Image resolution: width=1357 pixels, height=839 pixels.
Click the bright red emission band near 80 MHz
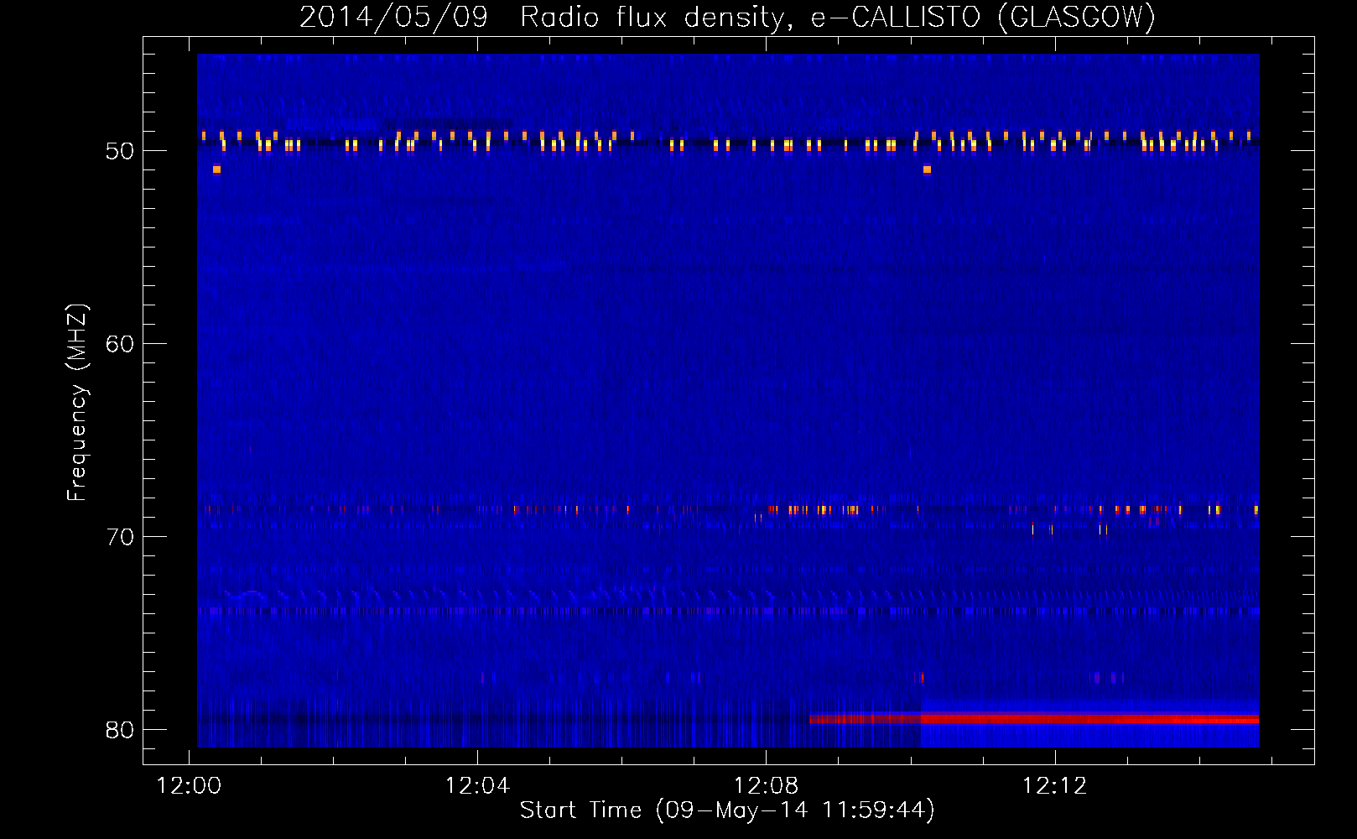[x=1034, y=718]
